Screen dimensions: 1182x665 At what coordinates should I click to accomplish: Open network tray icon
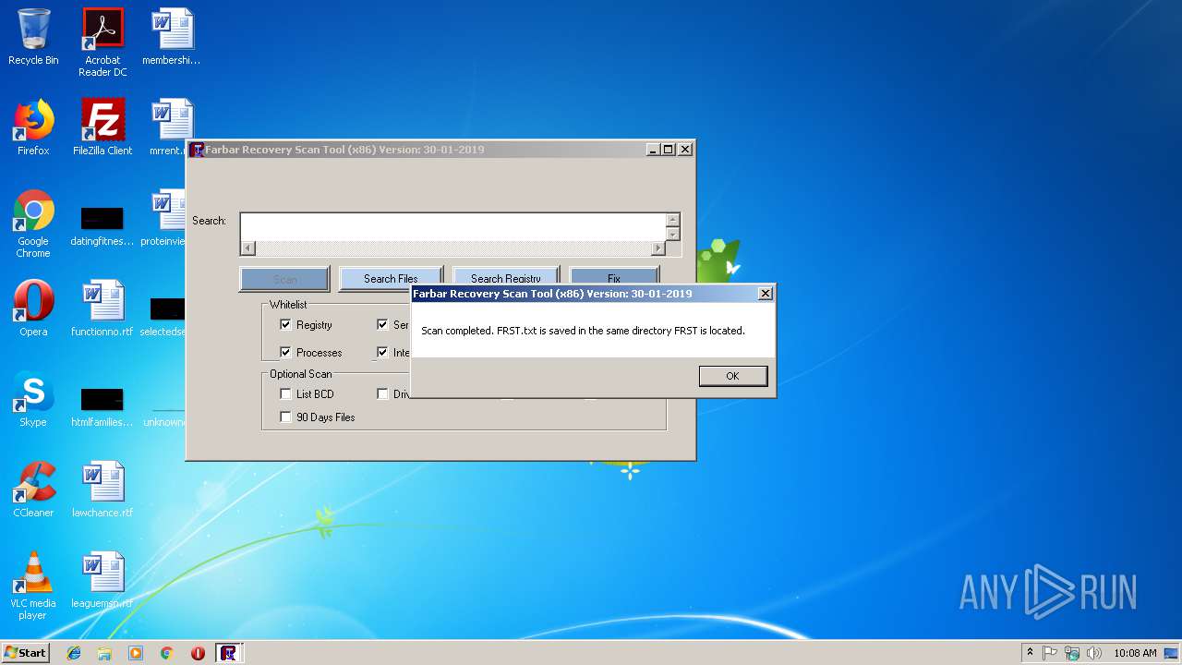tap(1072, 653)
